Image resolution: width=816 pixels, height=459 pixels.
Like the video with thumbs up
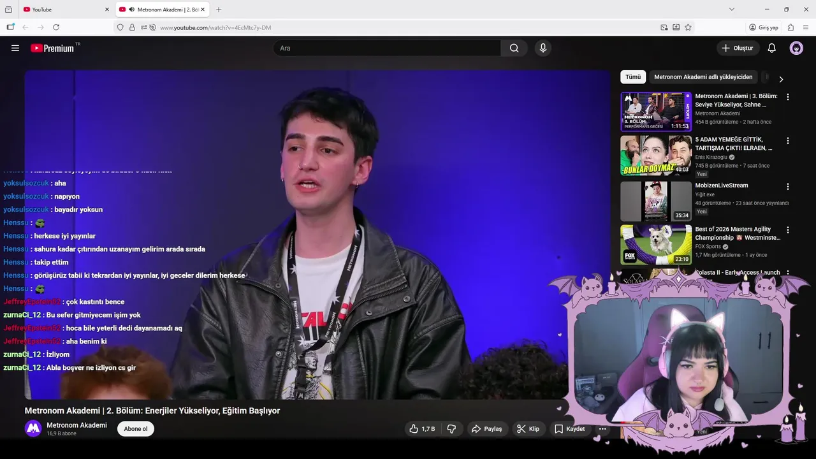[422, 429]
